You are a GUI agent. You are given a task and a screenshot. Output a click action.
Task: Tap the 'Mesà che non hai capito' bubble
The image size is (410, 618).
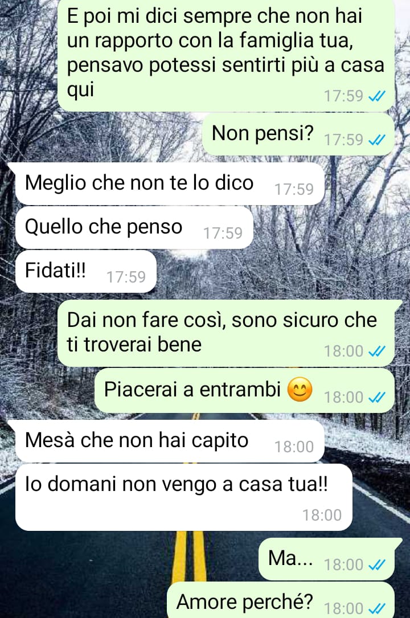pos(170,441)
